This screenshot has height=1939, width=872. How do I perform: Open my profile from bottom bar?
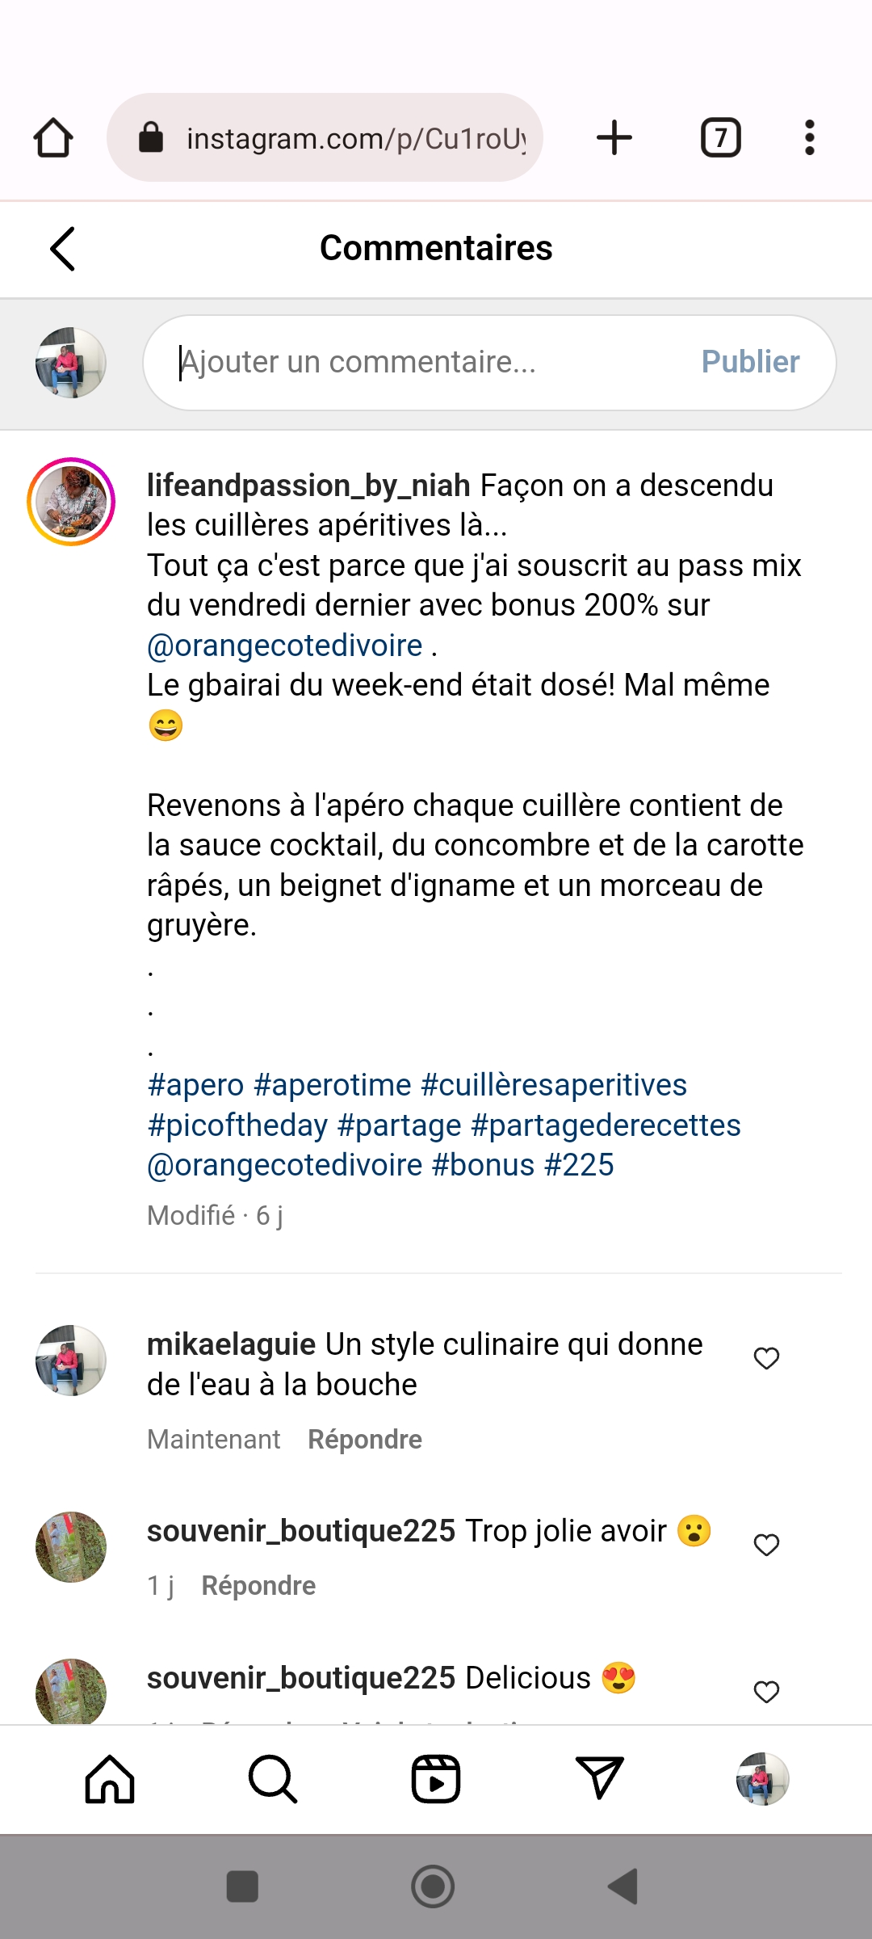pos(762,1779)
